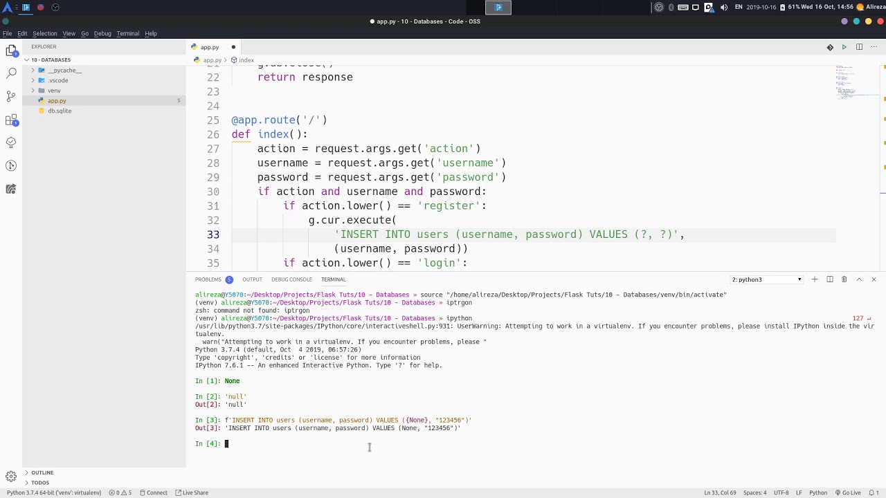Open the Help menu
The width and height of the screenshot is (886, 498).
(150, 34)
